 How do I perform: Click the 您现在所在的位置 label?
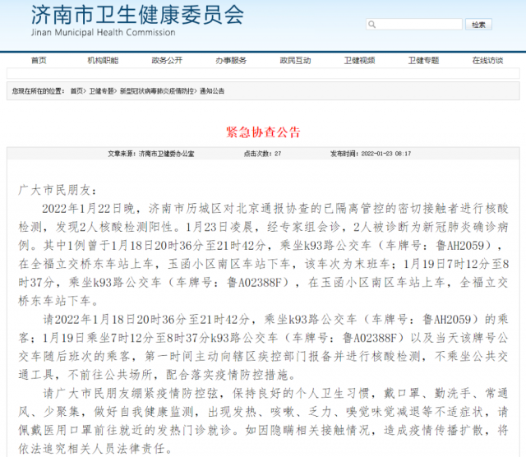pyautogui.click(x=38, y=91)
